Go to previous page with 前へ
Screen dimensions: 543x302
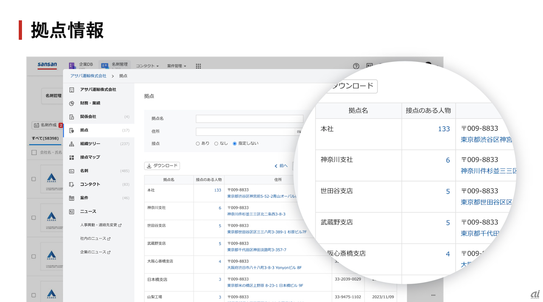point(281,166)
